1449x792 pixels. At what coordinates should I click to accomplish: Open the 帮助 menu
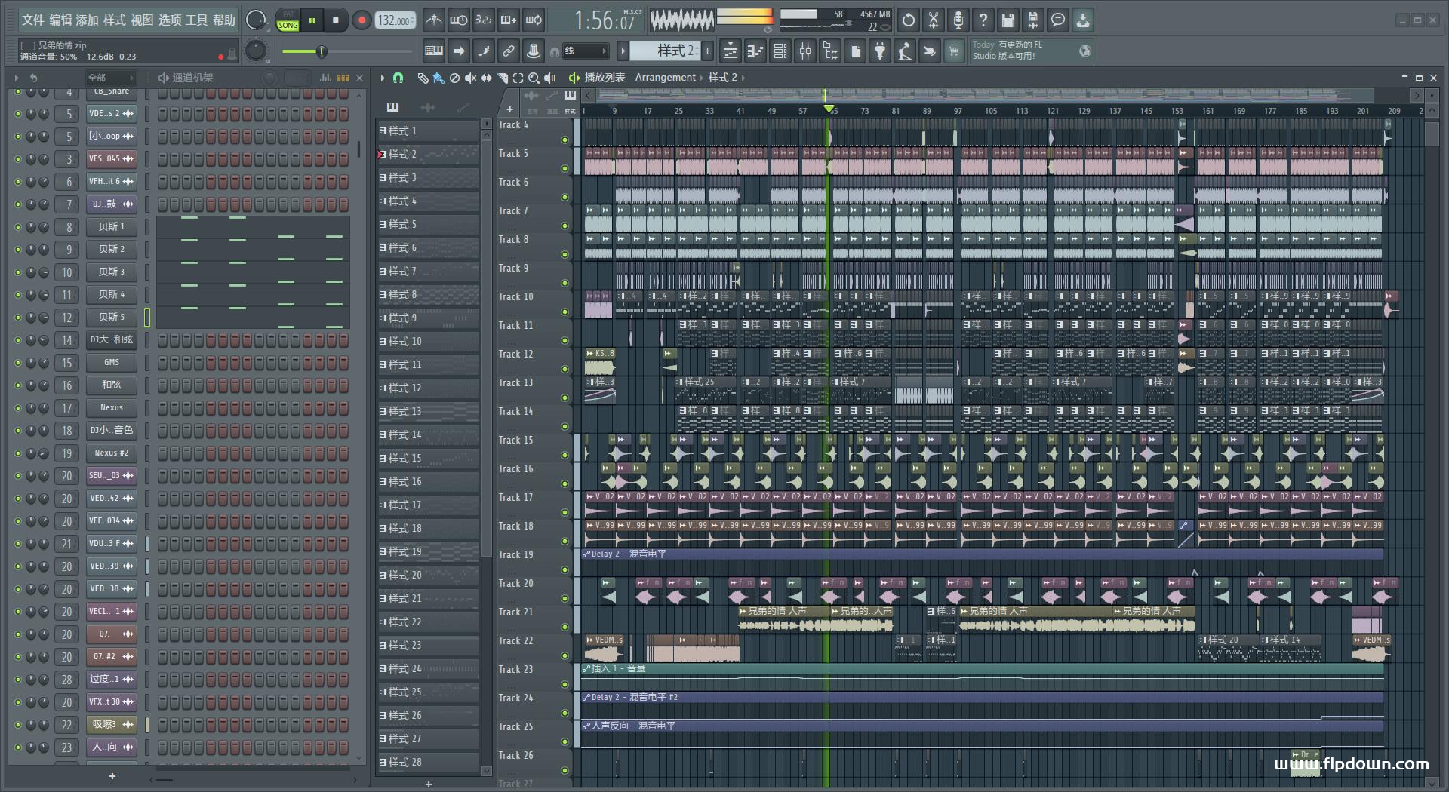224,20
